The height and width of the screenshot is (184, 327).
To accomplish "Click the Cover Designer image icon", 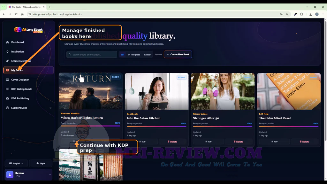I will click(8, 80).
